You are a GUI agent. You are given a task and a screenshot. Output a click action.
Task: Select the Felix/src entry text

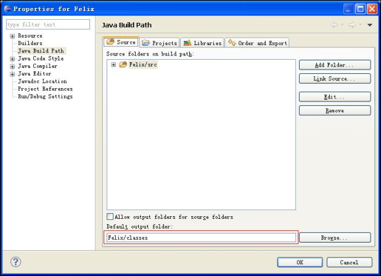[x=143, y=65]
